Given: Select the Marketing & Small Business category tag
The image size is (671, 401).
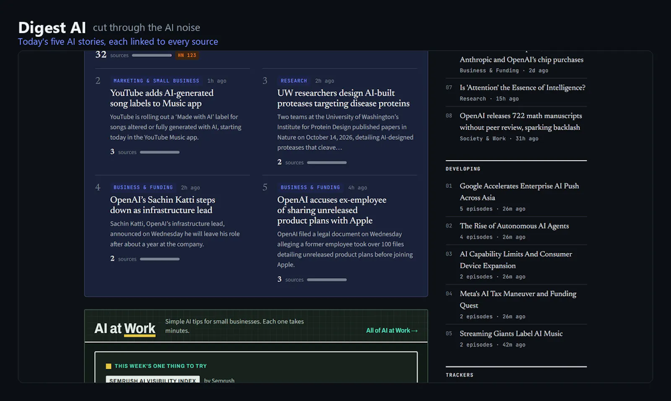Looking at the screenshot, I should (156, 81).
